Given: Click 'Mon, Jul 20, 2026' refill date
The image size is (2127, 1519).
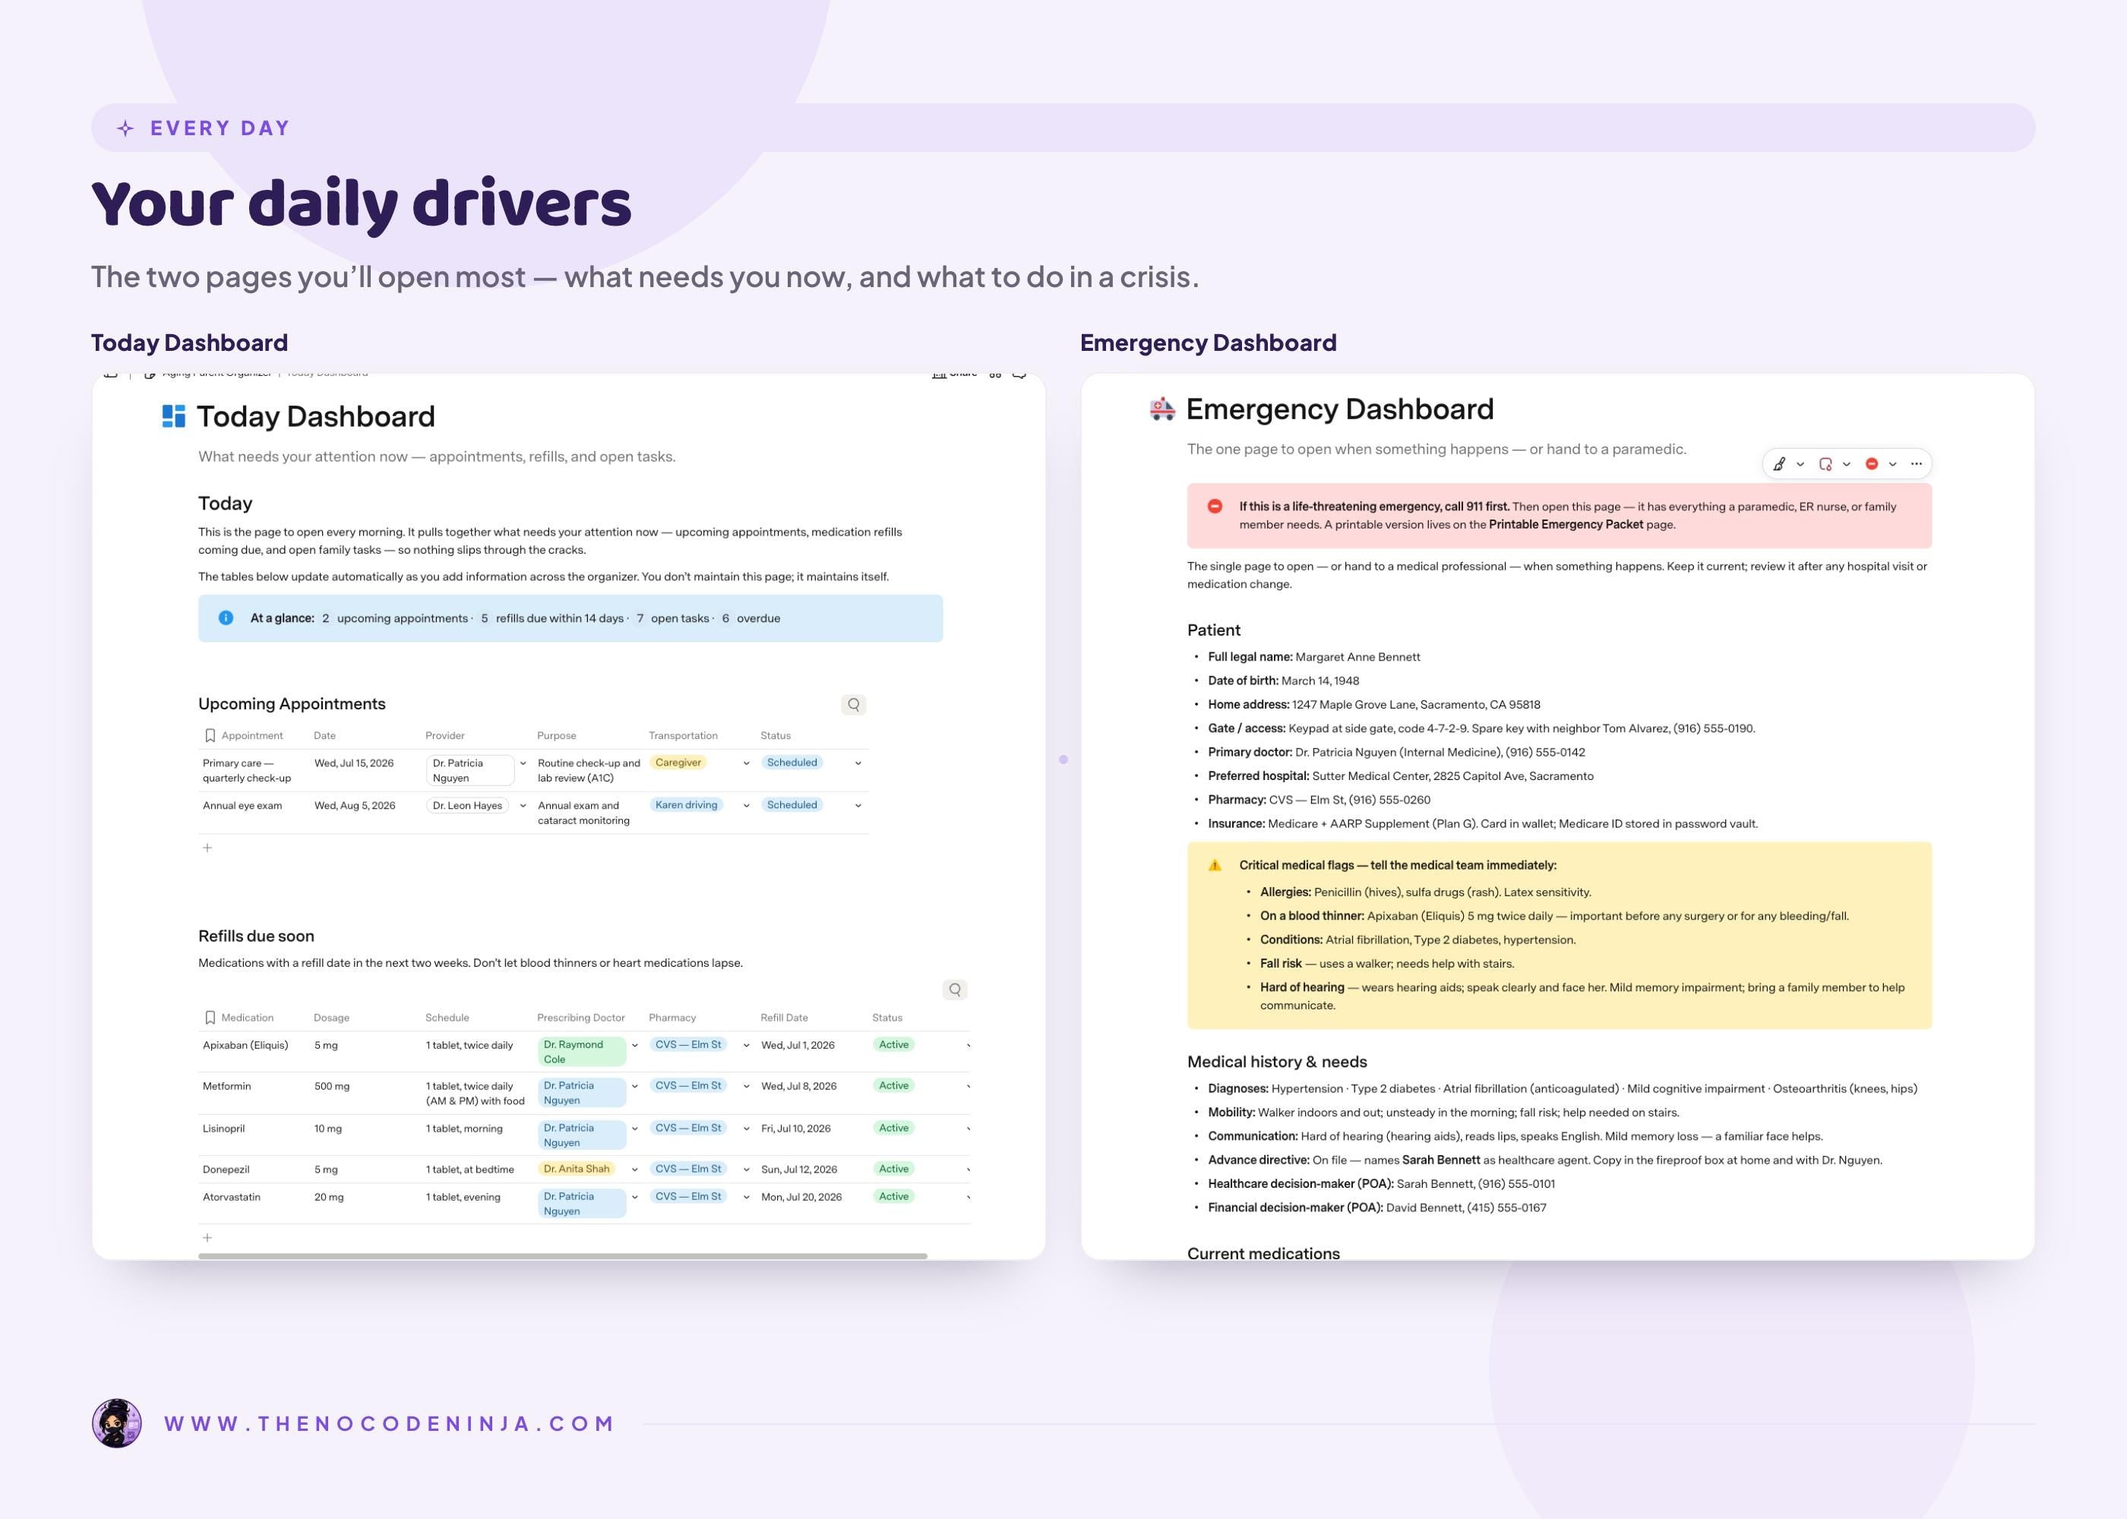Looking at the screenshot, I should tap(801, 1196).
